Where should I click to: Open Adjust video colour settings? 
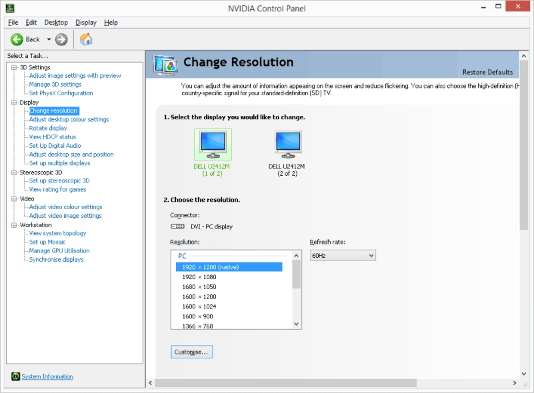pos(65,207)
